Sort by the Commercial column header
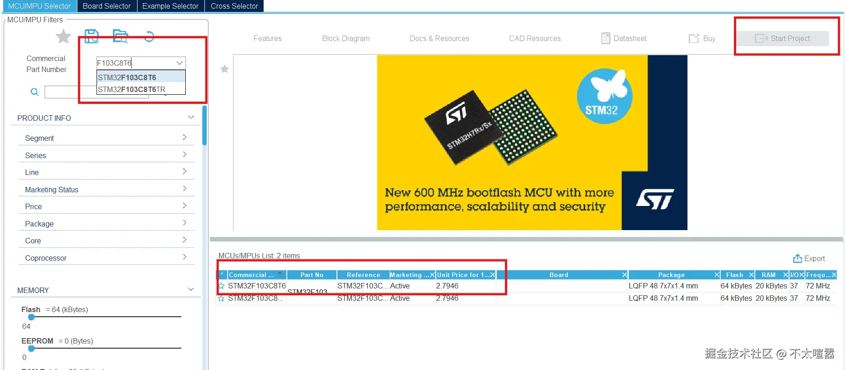 [257, 275]
